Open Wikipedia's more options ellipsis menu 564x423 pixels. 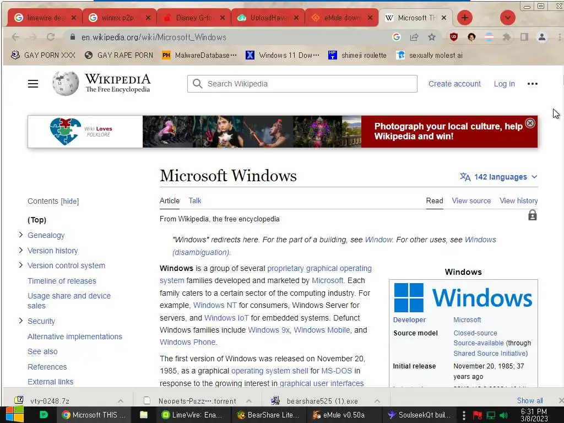[533, 84]
